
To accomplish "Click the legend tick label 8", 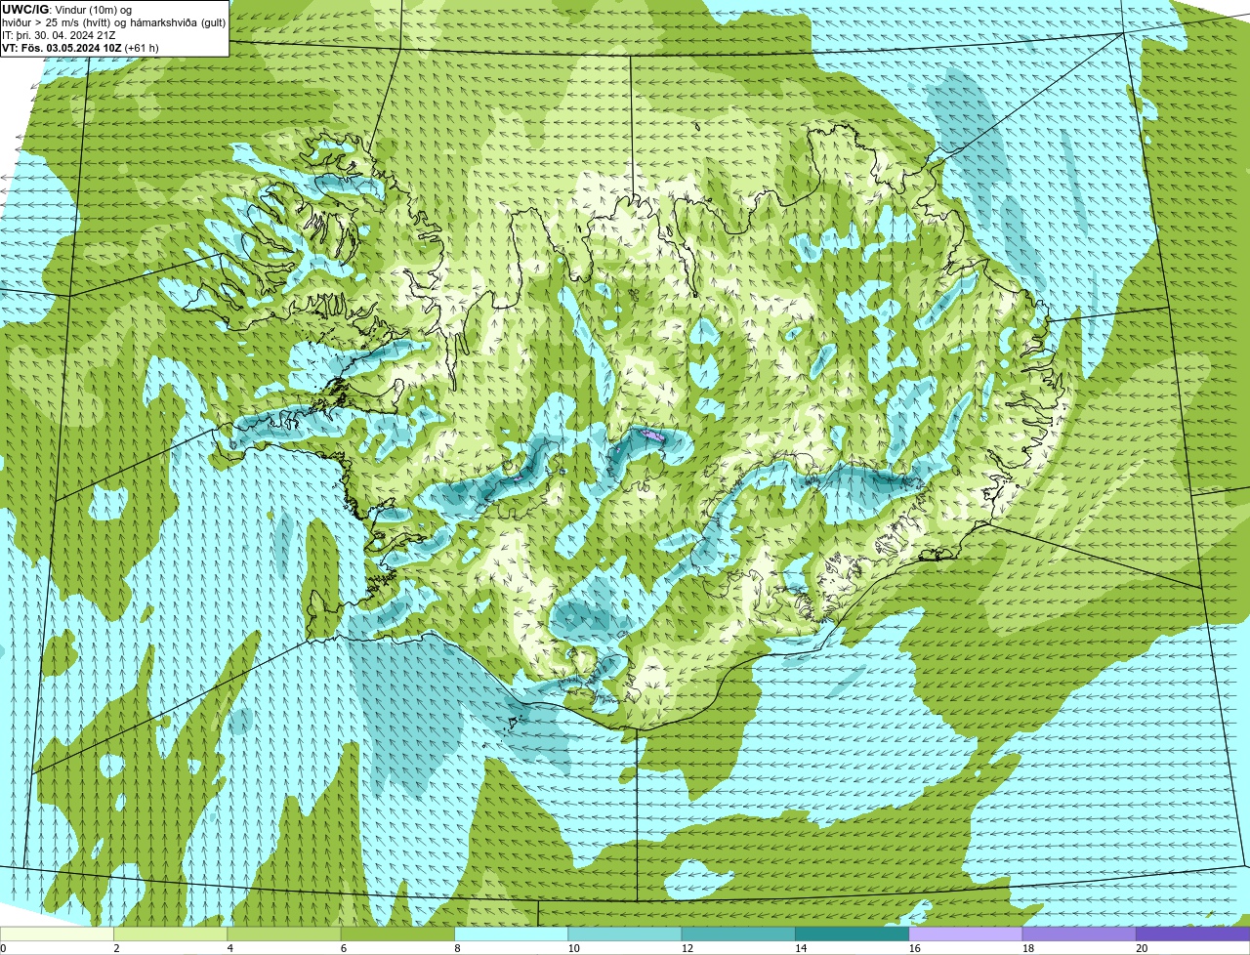I will point(457,948).
